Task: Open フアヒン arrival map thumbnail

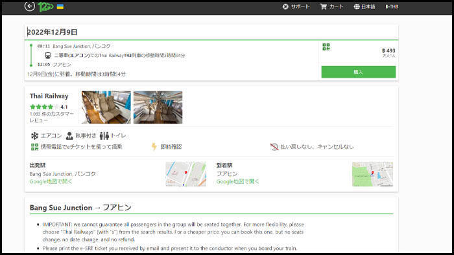Action: tap(373, 174)
